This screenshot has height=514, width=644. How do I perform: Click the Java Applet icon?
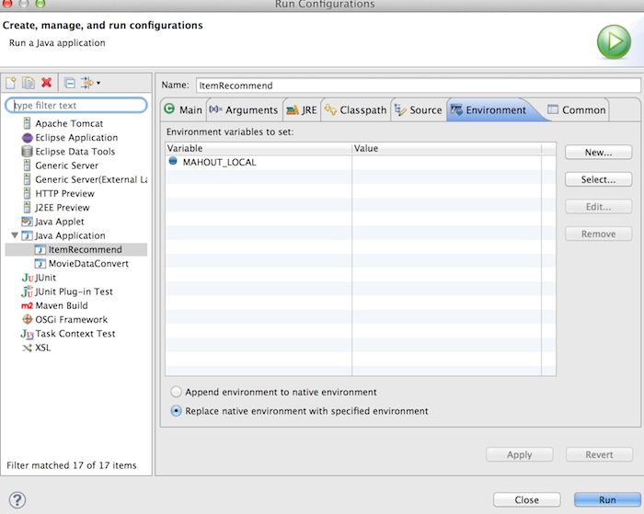(27, 222)
